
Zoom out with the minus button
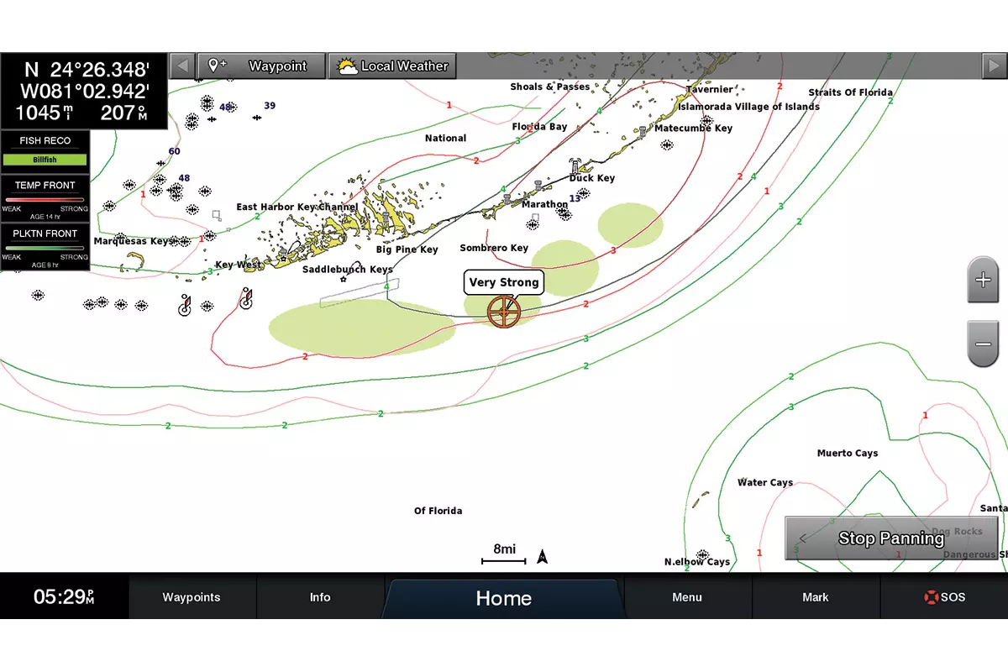(x=983, y=344)
